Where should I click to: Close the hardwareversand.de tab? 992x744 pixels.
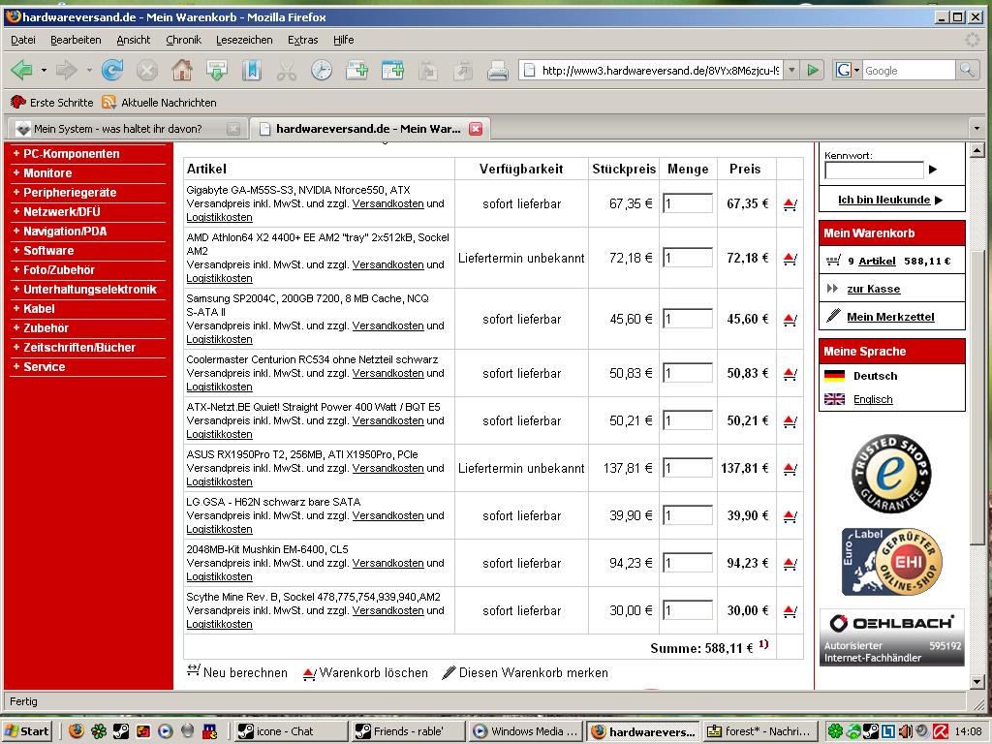click(475, 129)
